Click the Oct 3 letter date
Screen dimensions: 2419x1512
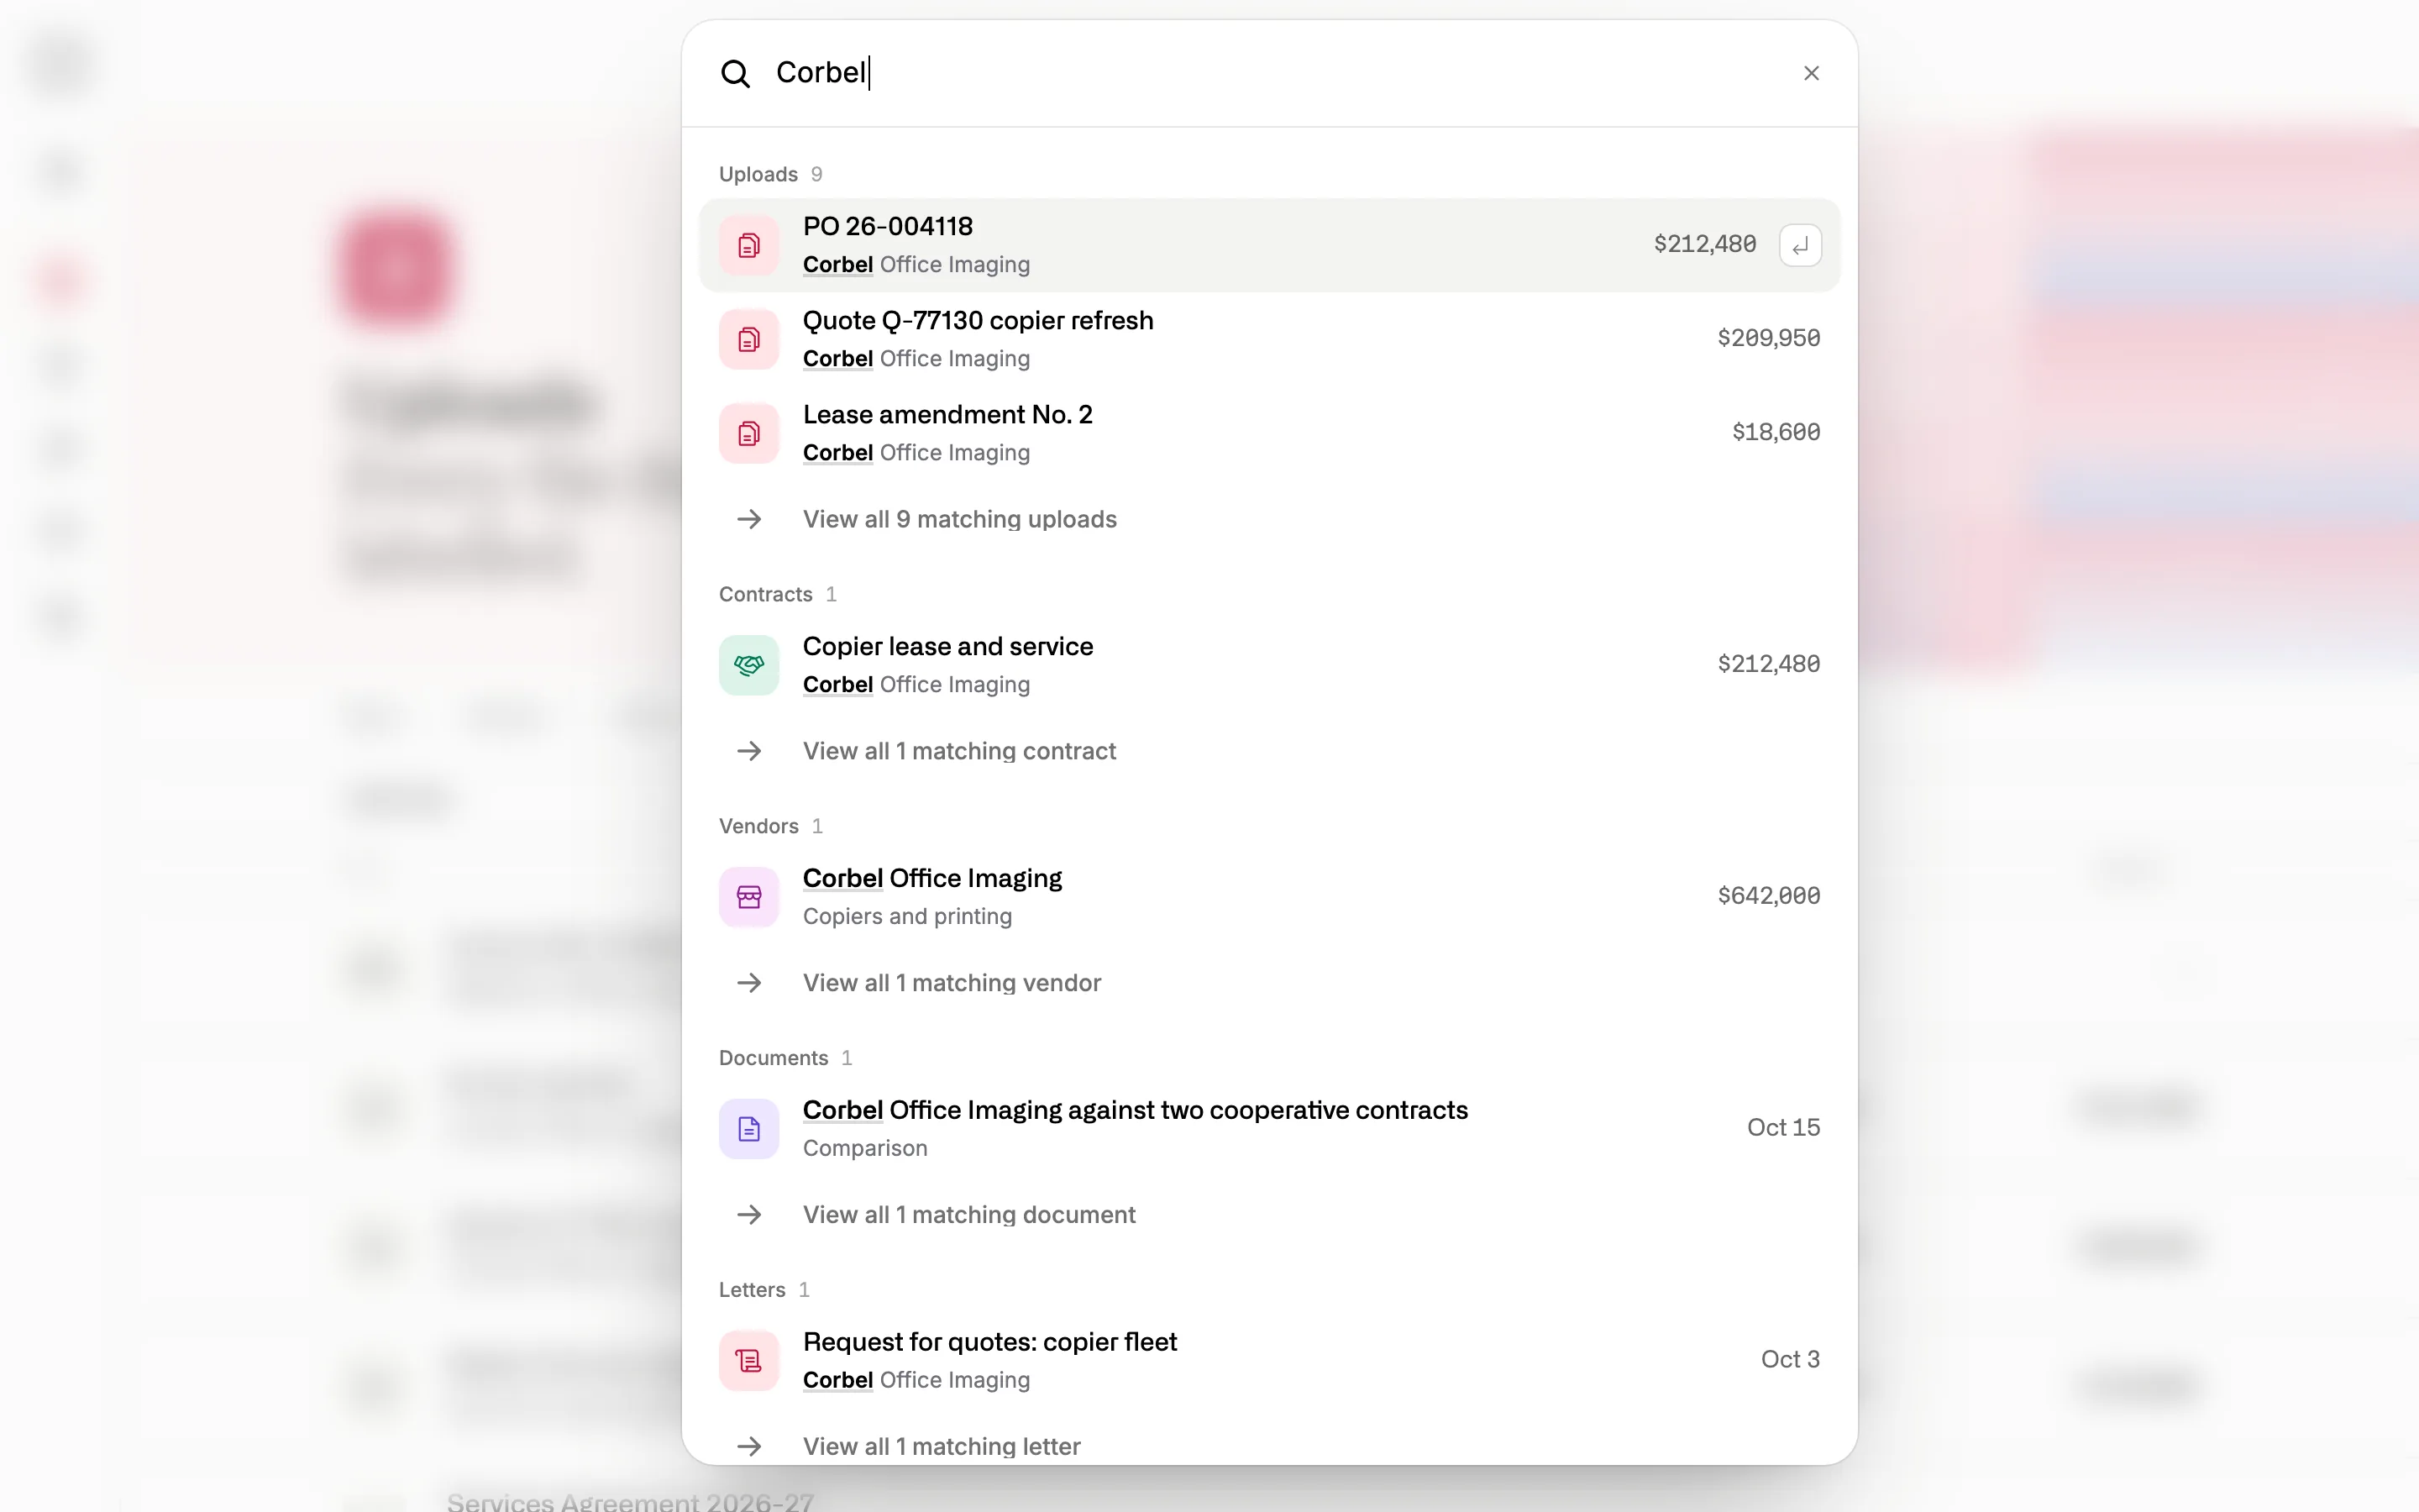[x=1790, y=1359]
